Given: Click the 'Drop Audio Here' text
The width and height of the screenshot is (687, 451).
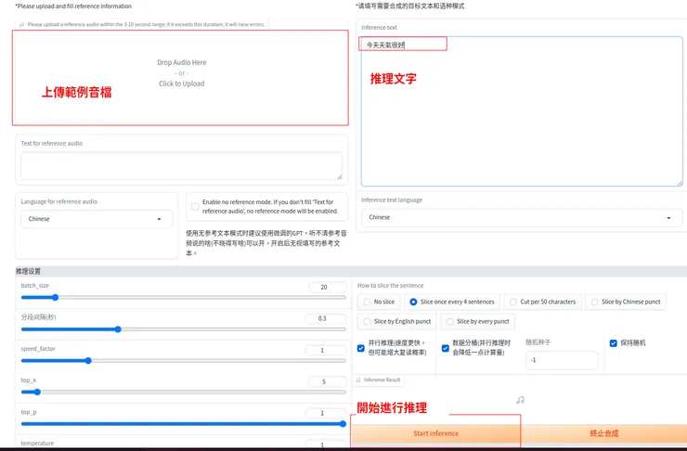Looking at the screenshot, I should pyautogui.click(x=181, y=62).
